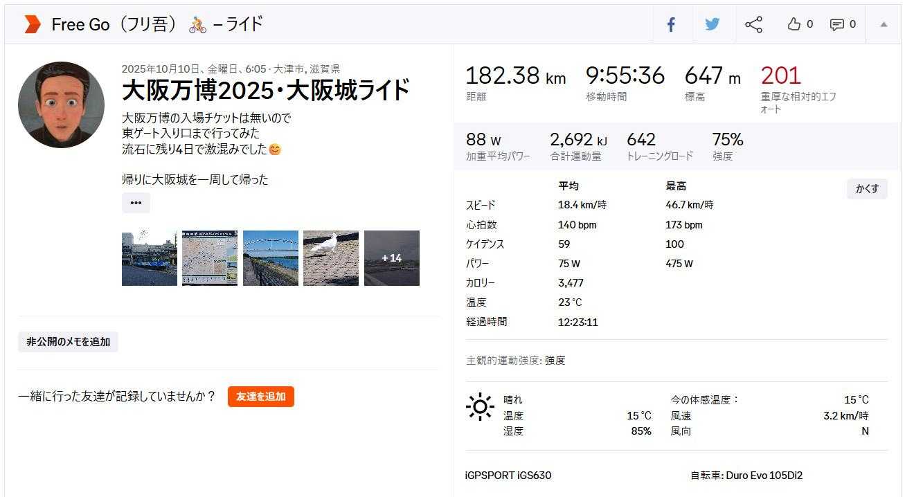This screenshot has height=497, width=905.
Task: Share activity on Facebook
Action: 671,25
